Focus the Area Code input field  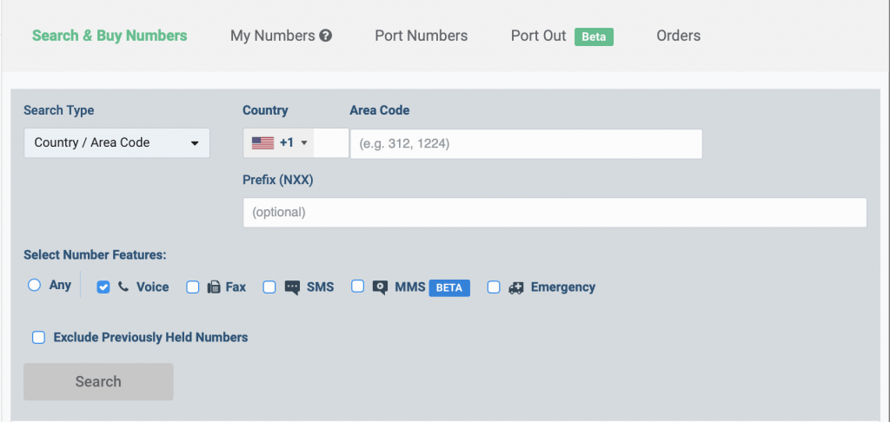click(526, 144)
